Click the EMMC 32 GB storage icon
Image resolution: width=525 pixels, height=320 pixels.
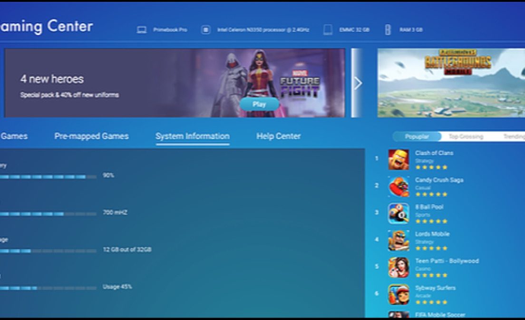tap(328, 29)
